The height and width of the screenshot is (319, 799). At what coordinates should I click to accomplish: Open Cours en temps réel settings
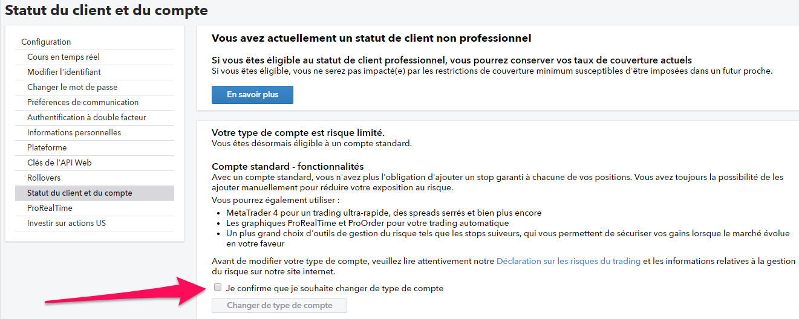pos(64,57)
